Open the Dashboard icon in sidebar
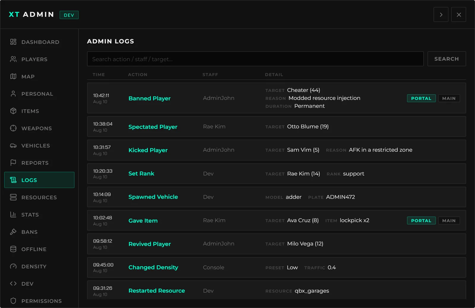The width and height of the screenshot is (475, 308). (x=13, y=42)
